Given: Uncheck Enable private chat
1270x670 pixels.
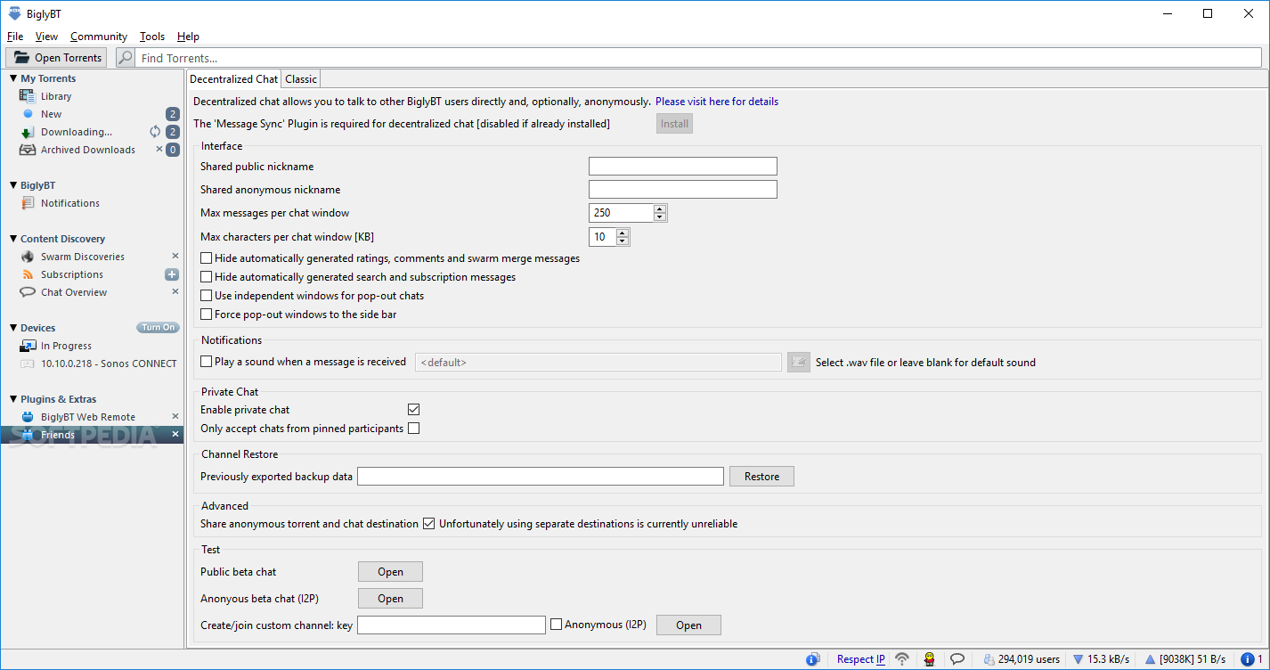Looking at the screenshot, I should point(413,410).
